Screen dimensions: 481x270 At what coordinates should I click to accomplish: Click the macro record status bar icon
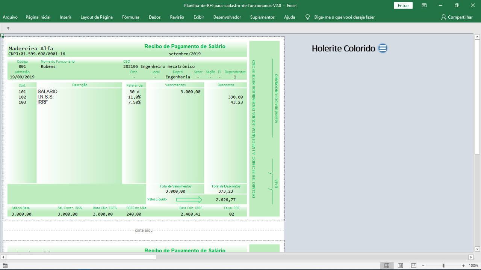click(x=5, y=265)
